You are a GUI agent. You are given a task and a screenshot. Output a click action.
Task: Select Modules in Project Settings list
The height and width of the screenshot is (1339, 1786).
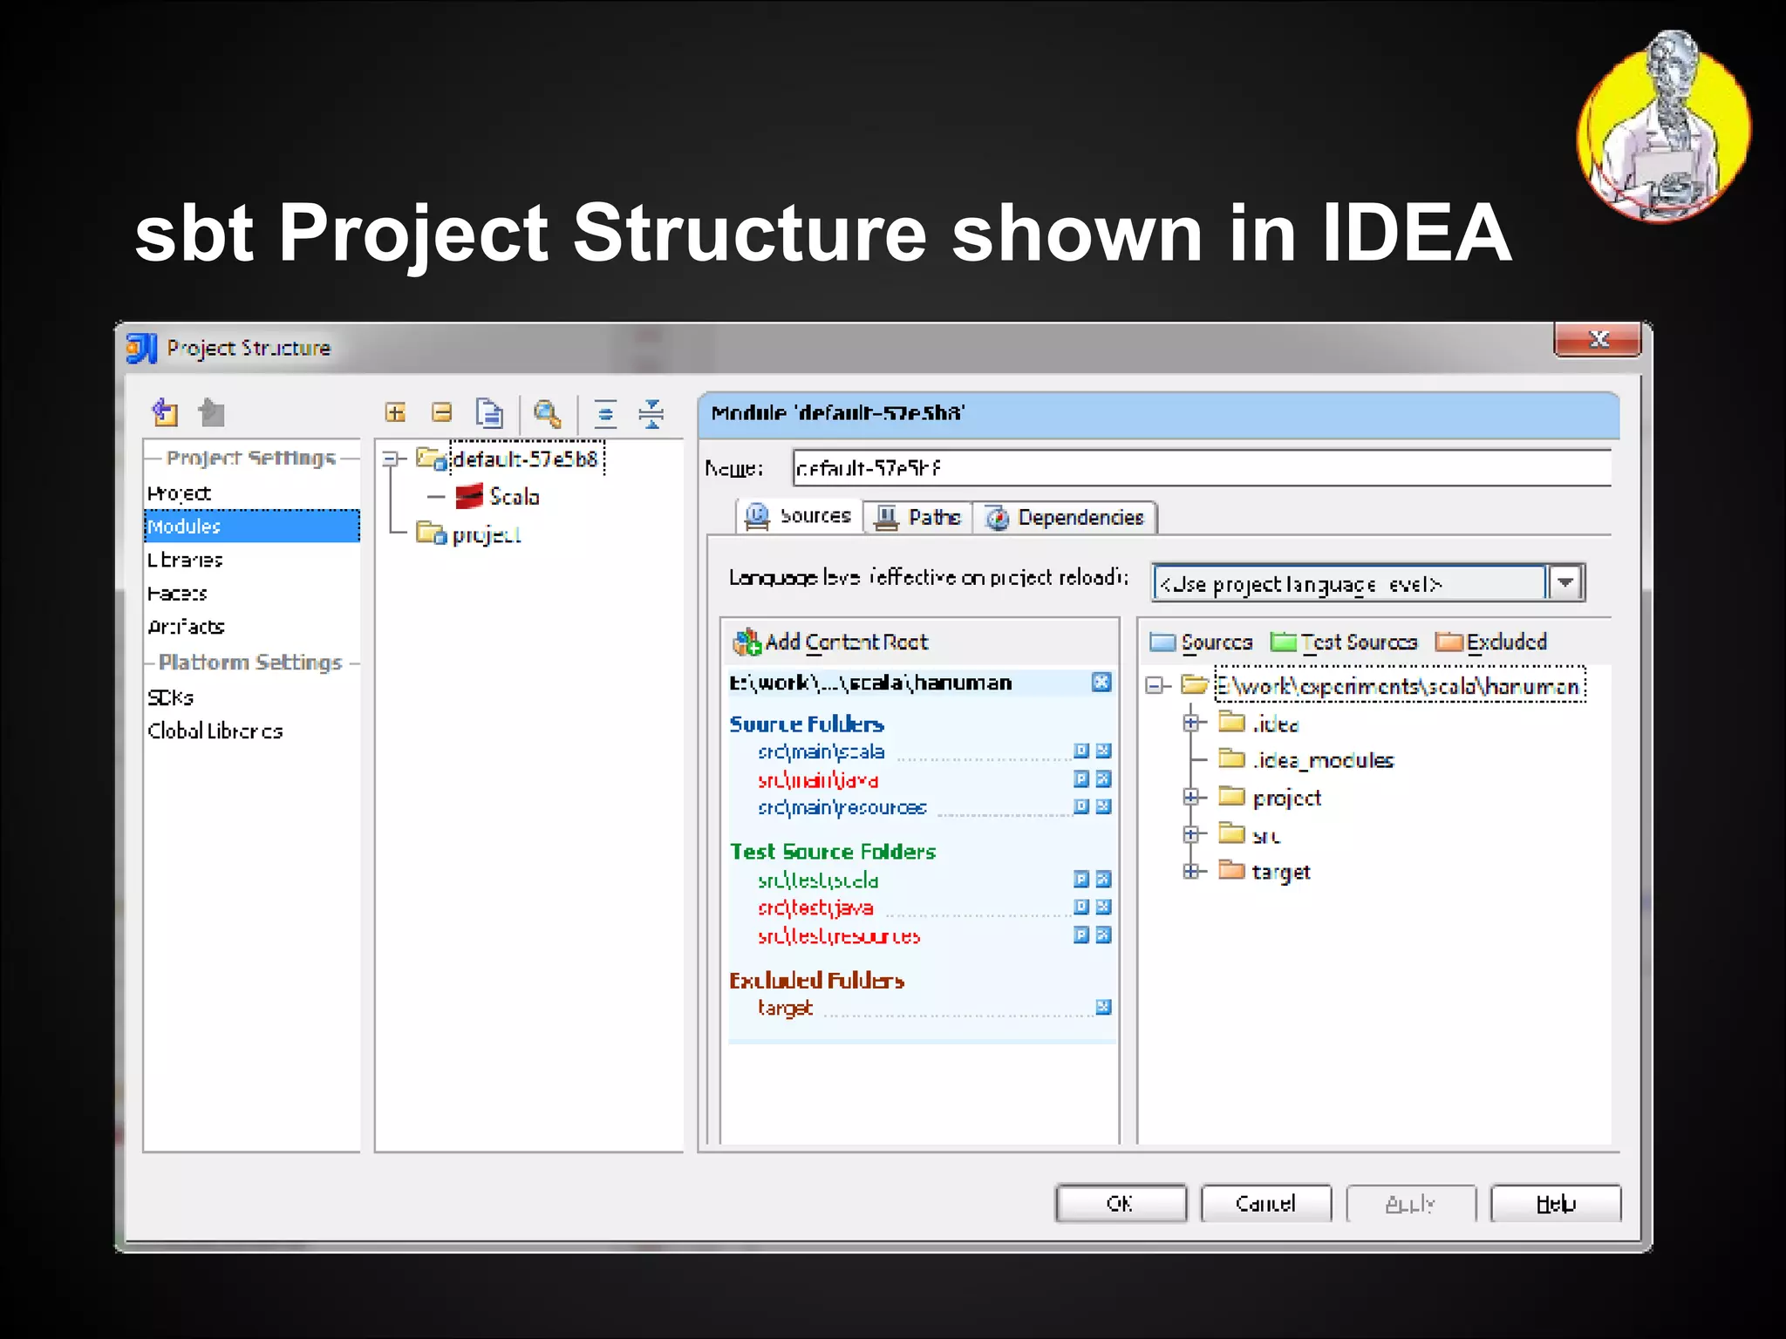click(x=251, y=527)
